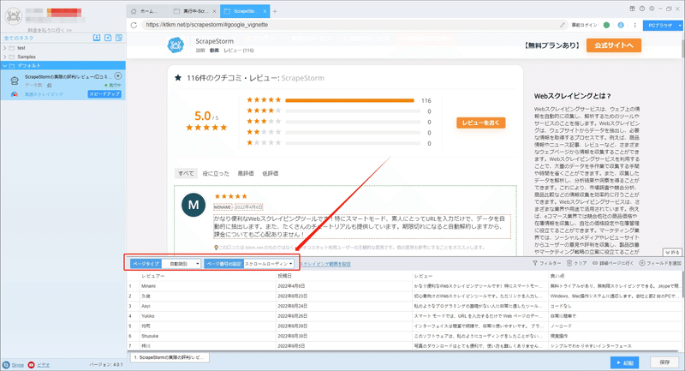Click the URL address bar field

coord(349,25)
